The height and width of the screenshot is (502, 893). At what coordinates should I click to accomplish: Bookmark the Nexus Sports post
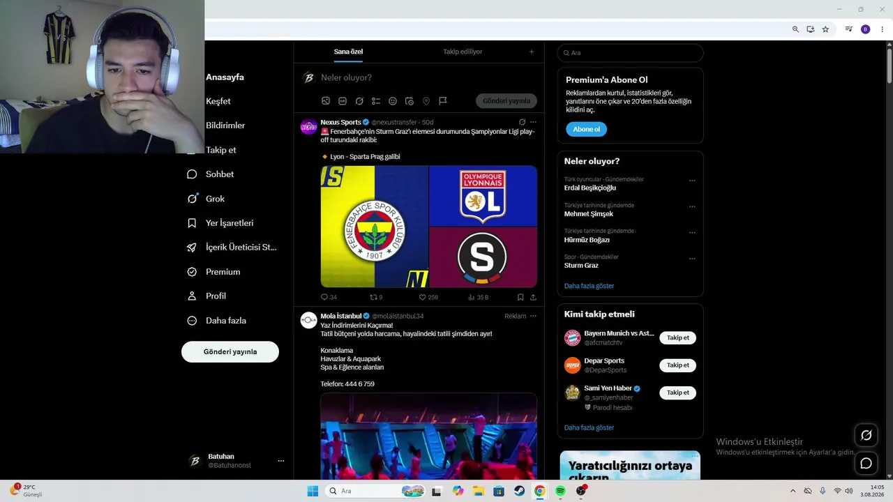point(520,297)
